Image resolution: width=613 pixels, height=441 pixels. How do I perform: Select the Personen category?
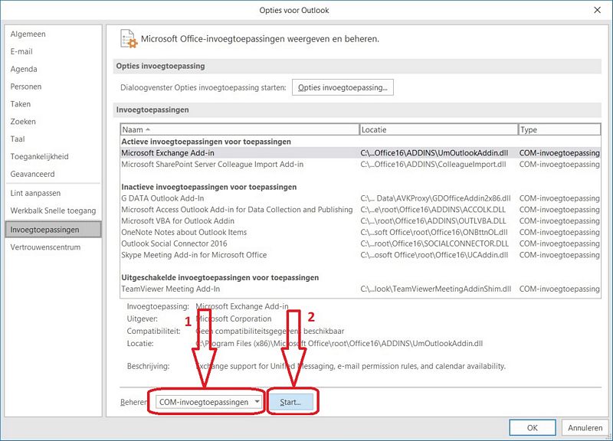(26, 87)
